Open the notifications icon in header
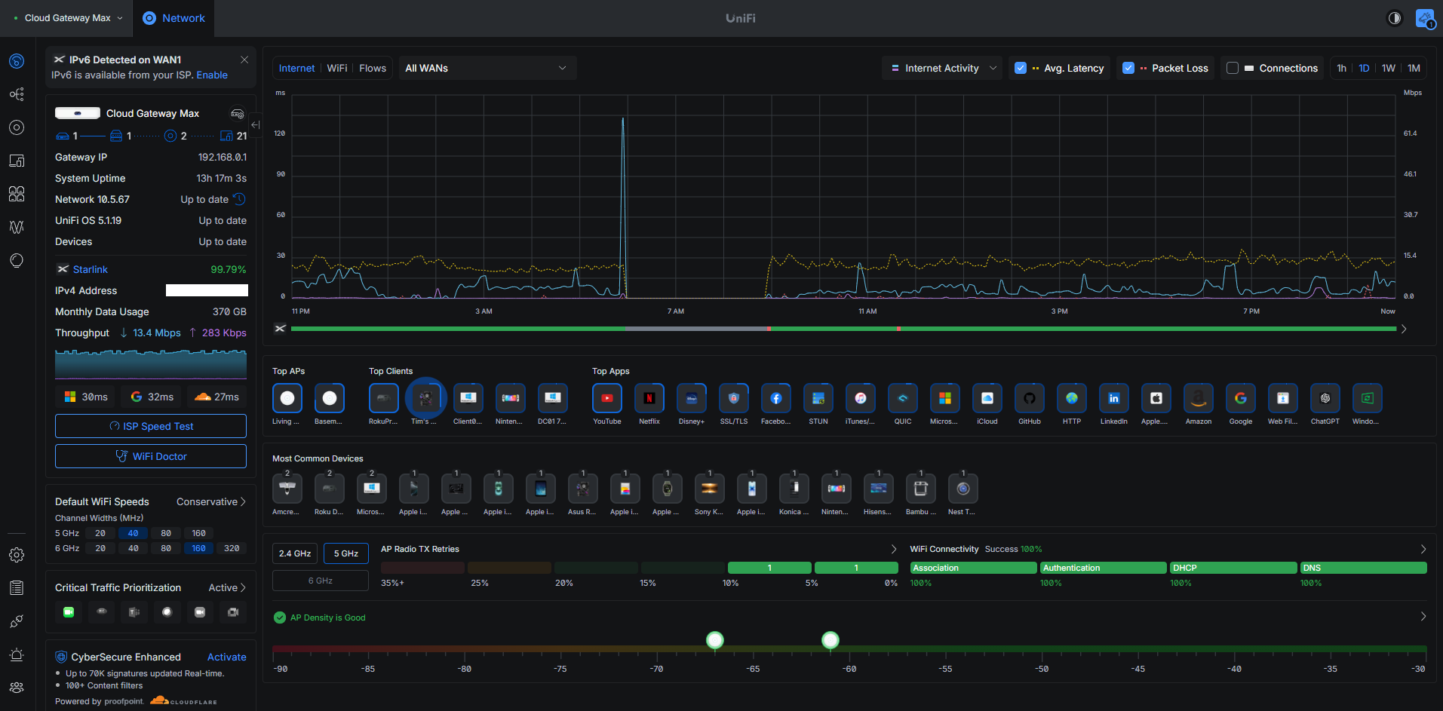 point(1425,18)
